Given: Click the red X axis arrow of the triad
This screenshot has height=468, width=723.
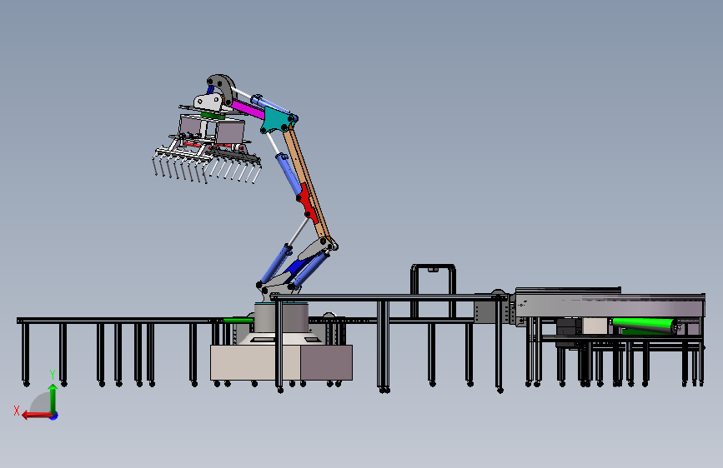Looking at the screenshot, I should [x=38, y=416].
